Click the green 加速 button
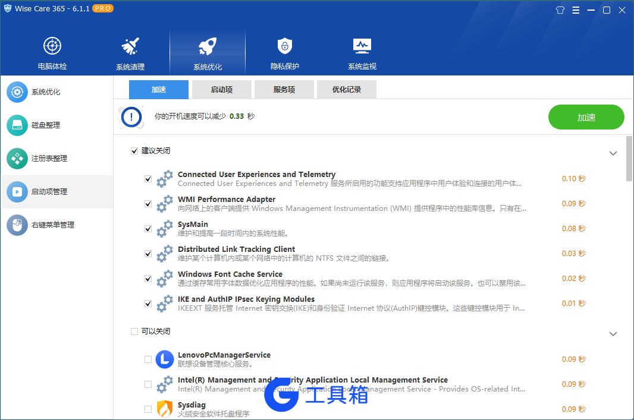This screenshot has height=420, width=634. 586,118
